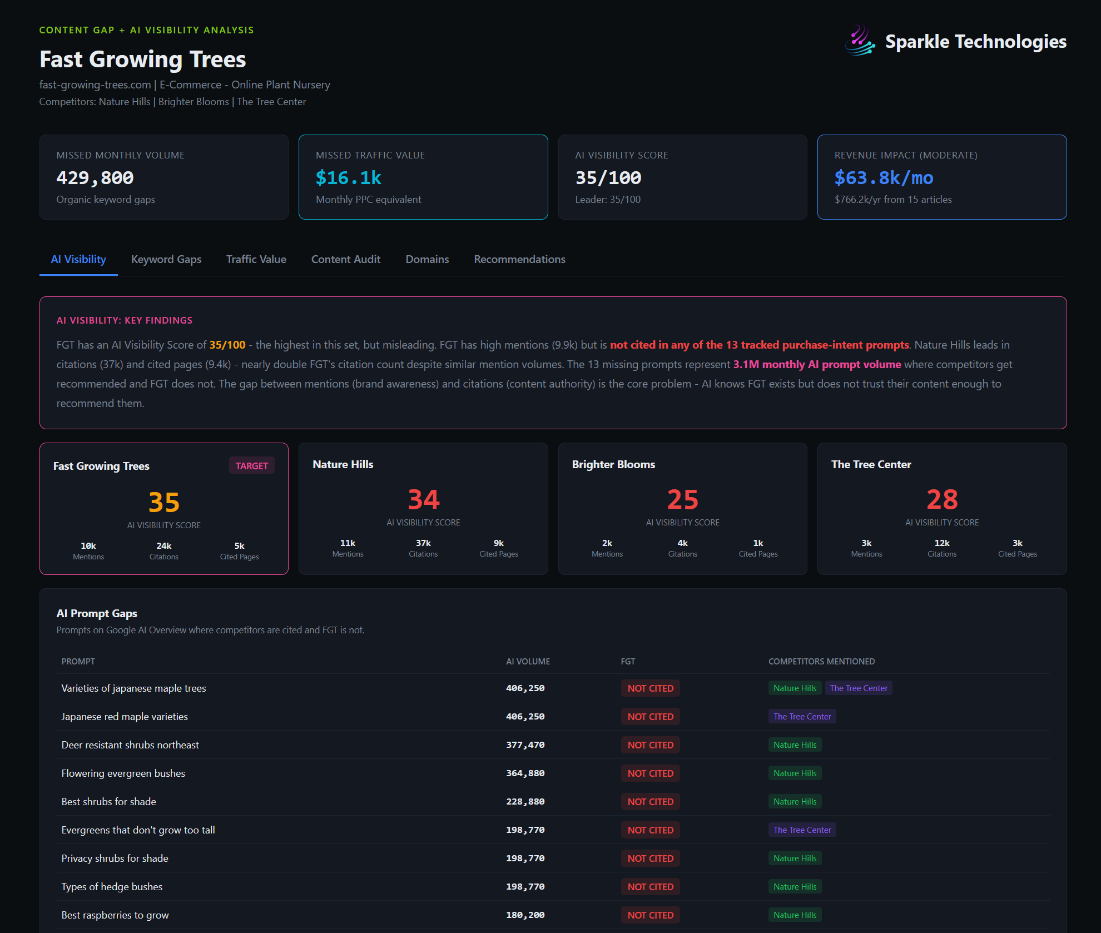Click the '4k Citations' stat under Brighter Blooms
1101x933 pixels.
click(682, 548)
